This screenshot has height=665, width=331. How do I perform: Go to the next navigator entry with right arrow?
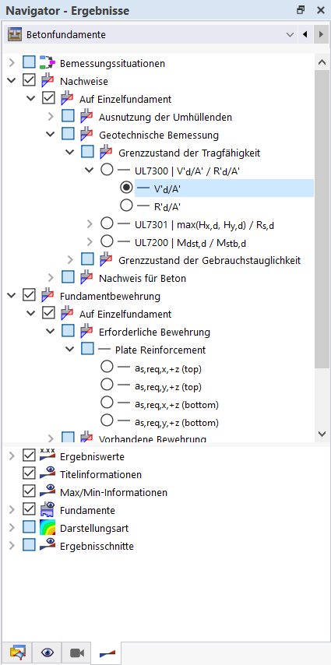click(x=320, y=34)
